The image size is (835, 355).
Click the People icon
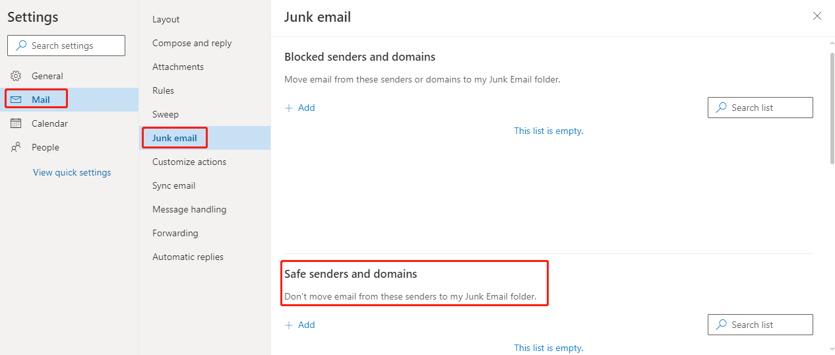(x=16, y=147)
